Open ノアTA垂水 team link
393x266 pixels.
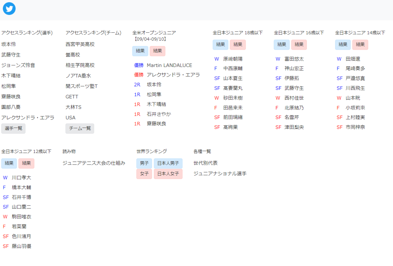pyautogui.click(x=78, y=76)
